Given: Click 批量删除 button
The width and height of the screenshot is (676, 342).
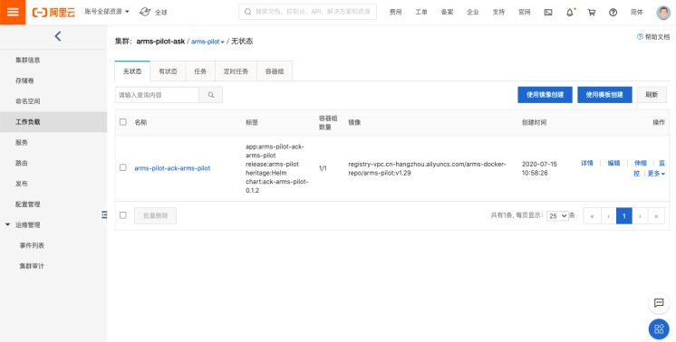Looking at the screenshot, I should tap(155, 215).
